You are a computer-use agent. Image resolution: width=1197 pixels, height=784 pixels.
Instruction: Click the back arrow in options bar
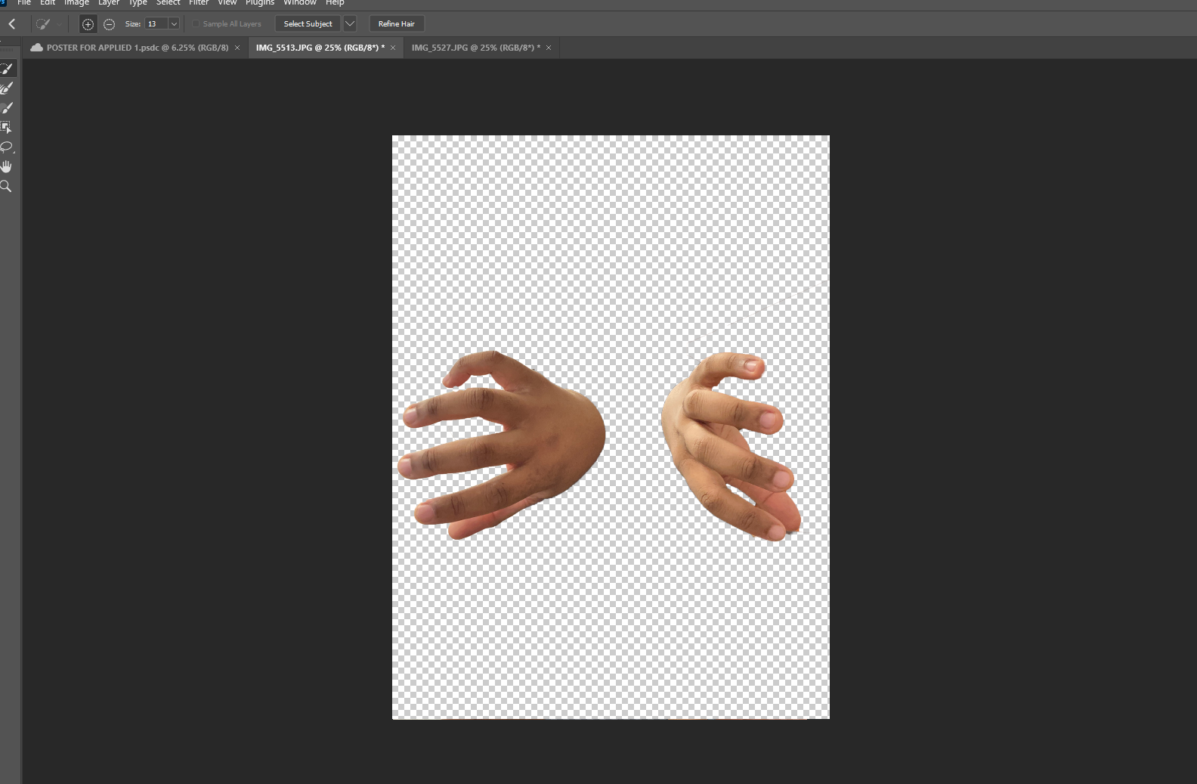click(x=12, y=24)
